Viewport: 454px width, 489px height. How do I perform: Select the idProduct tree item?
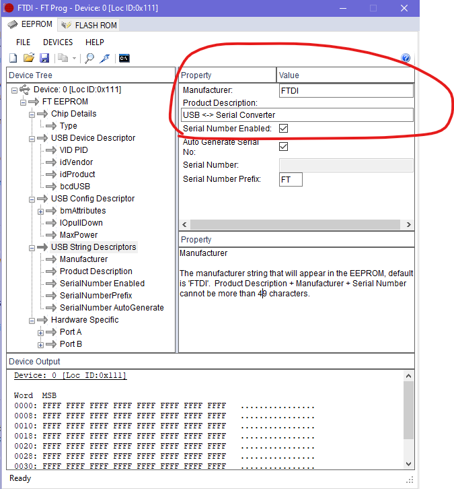(77, 174)
